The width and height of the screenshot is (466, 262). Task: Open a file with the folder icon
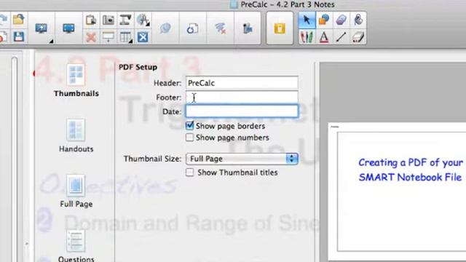(18, 20)
